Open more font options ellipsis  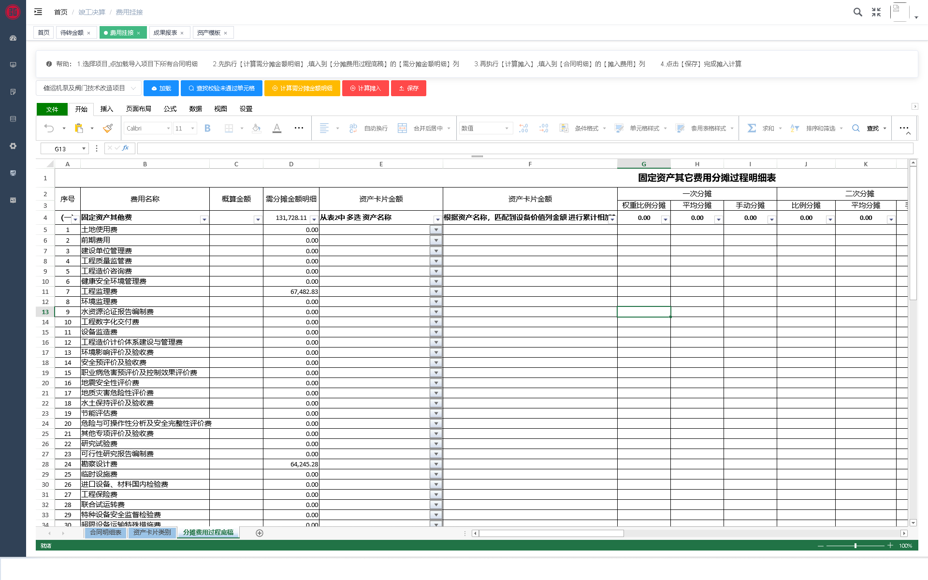[x=299, y=128]
